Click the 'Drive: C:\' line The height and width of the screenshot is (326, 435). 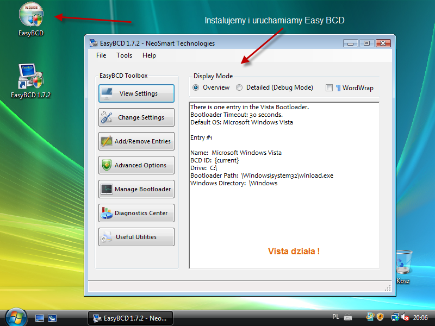click(x=203, y=168)
